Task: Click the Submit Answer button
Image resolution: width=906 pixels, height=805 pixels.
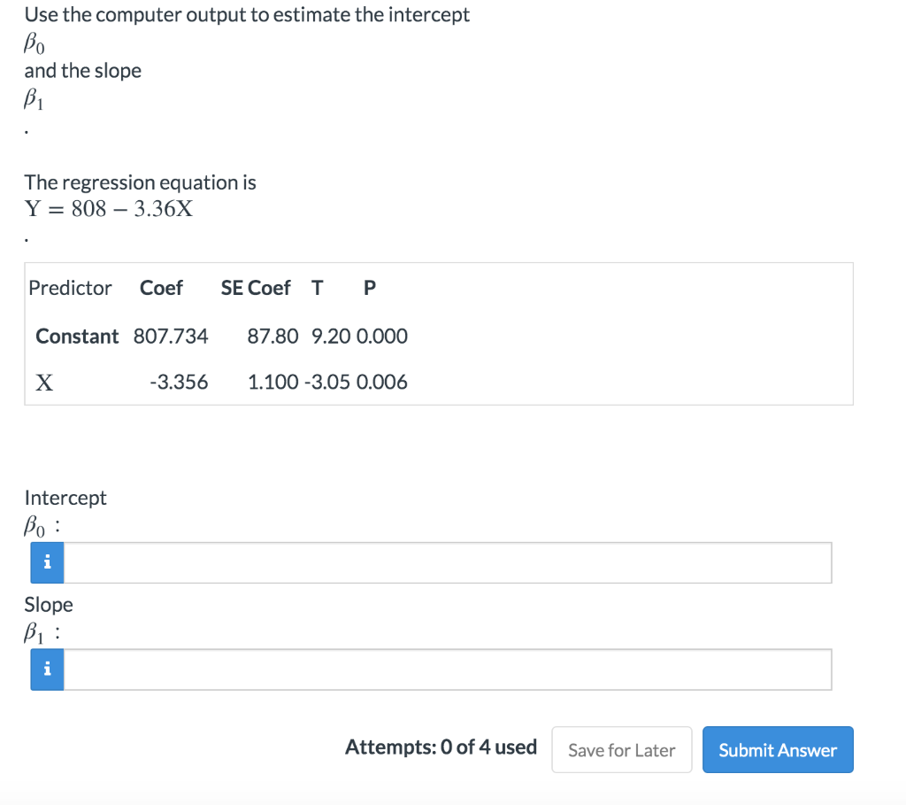Action: (x=778, y=749)
